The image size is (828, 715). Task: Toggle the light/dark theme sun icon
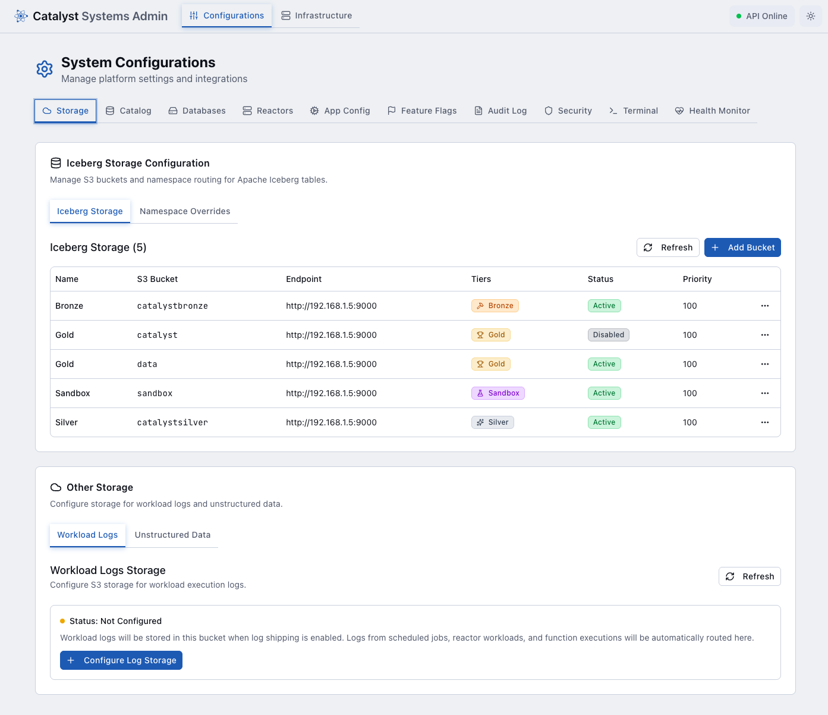pyautogui.click(x=811, y=16)
